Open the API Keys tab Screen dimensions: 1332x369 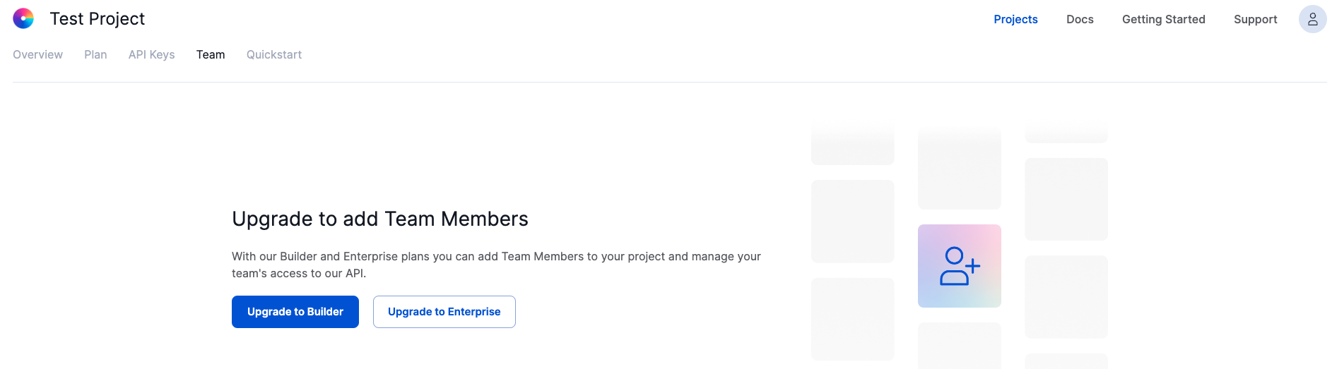coord(151,55)
